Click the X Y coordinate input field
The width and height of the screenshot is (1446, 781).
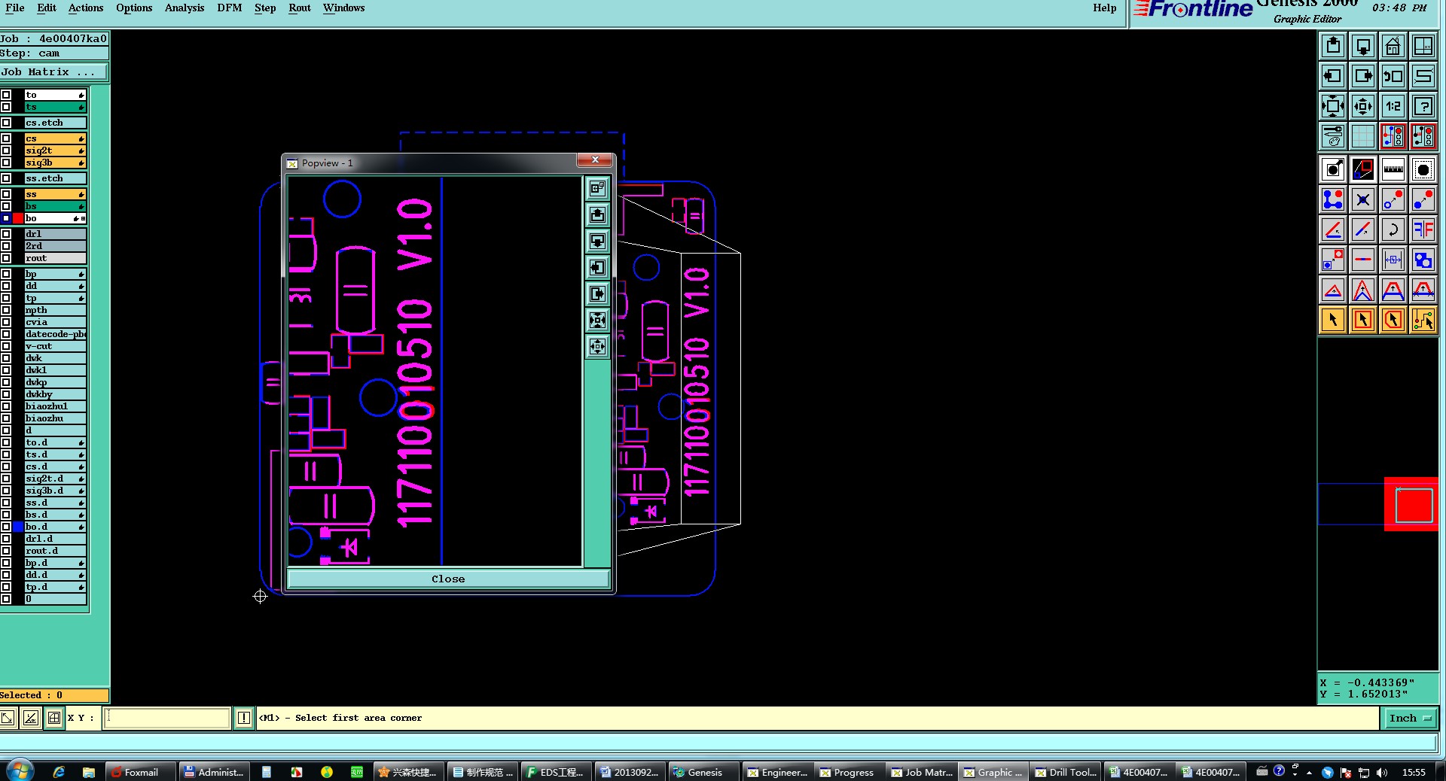click(166, 718)
